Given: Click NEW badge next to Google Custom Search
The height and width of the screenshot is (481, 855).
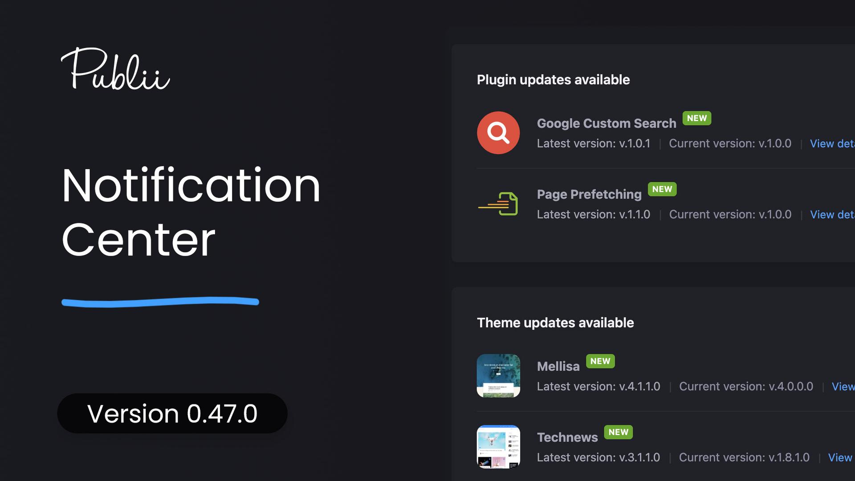Looking at the screenshot, I should coord(696,118).
